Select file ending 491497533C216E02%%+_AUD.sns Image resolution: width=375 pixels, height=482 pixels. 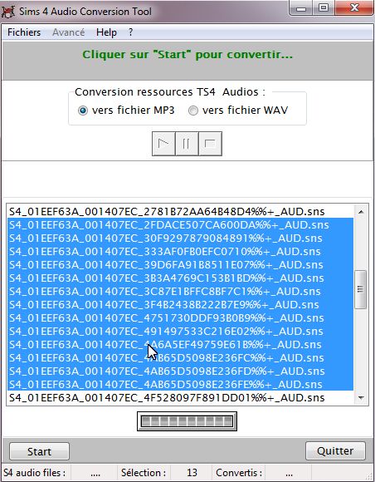tap(180, 331)
